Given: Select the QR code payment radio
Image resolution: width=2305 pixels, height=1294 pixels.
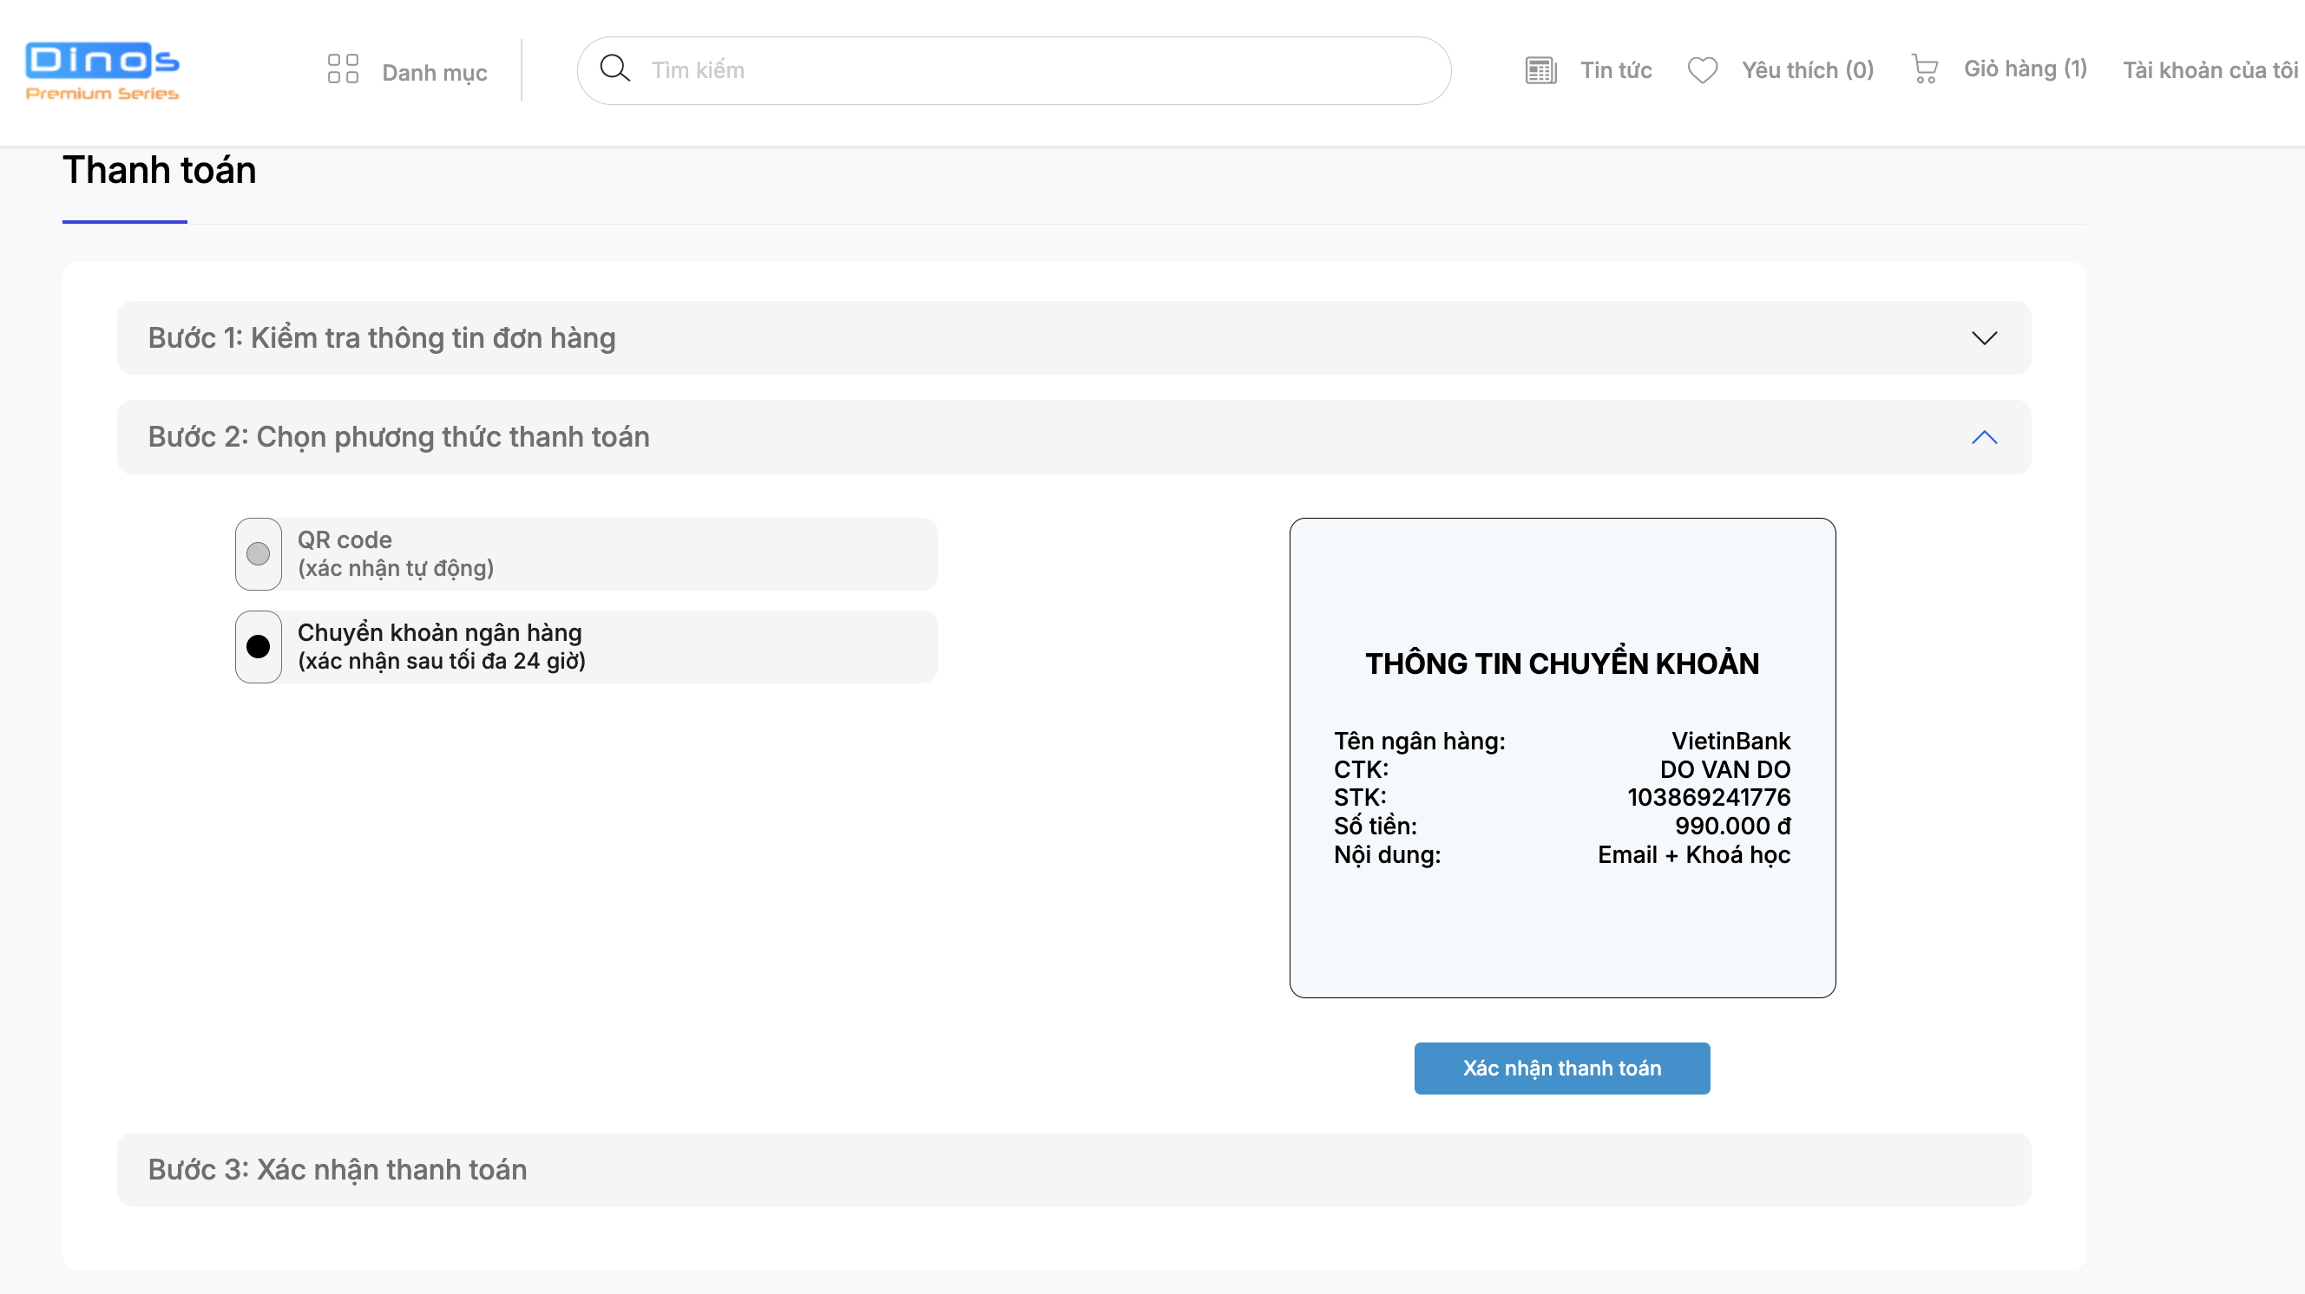Looking at the screenshot, I should pos(259,553).
